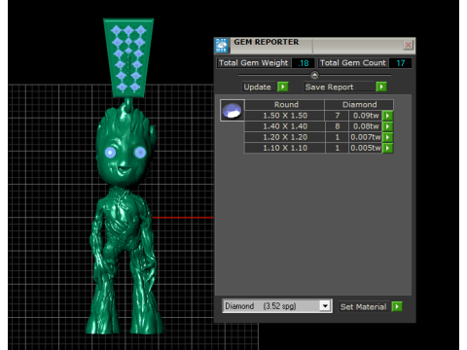Image resolution: width=467 pixels, height=350 pixels.
Task: Click the Set Material label
Action: 364,307
